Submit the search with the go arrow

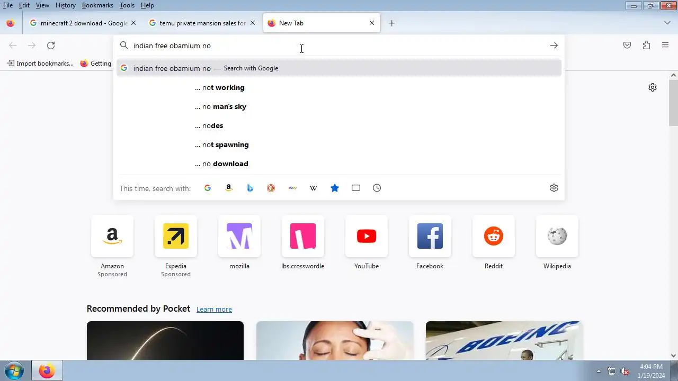[x=554, y=46]
